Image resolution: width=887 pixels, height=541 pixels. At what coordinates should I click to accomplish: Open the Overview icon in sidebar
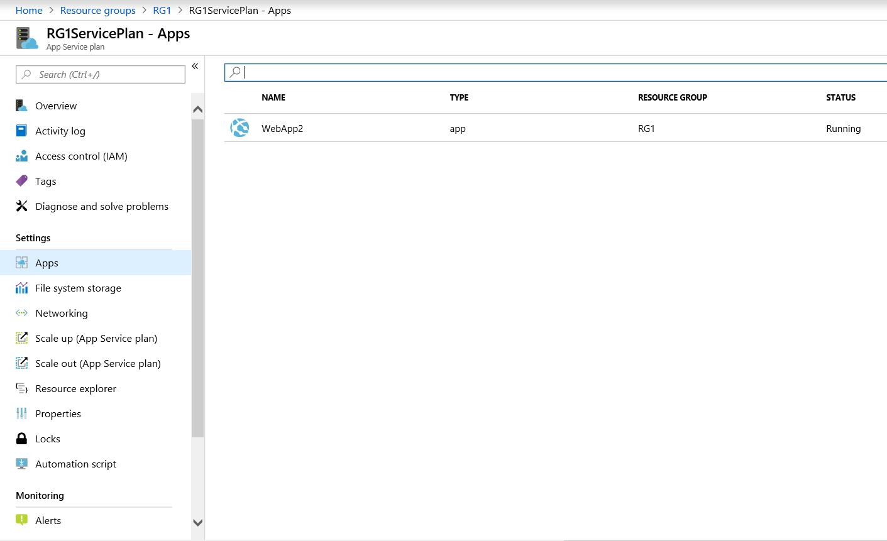click(22, 106)
